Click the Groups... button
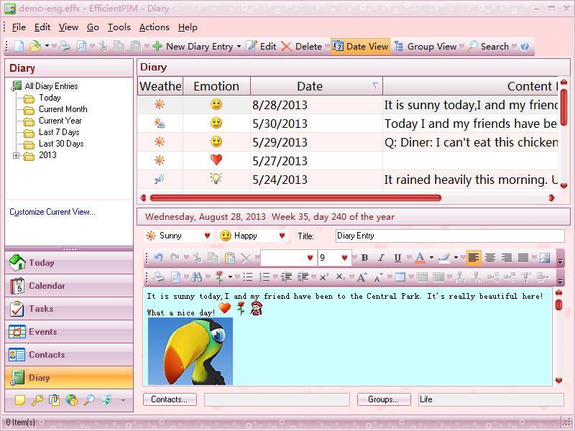Viewport: 575px width, 431px height. click(x=384, y=399)
